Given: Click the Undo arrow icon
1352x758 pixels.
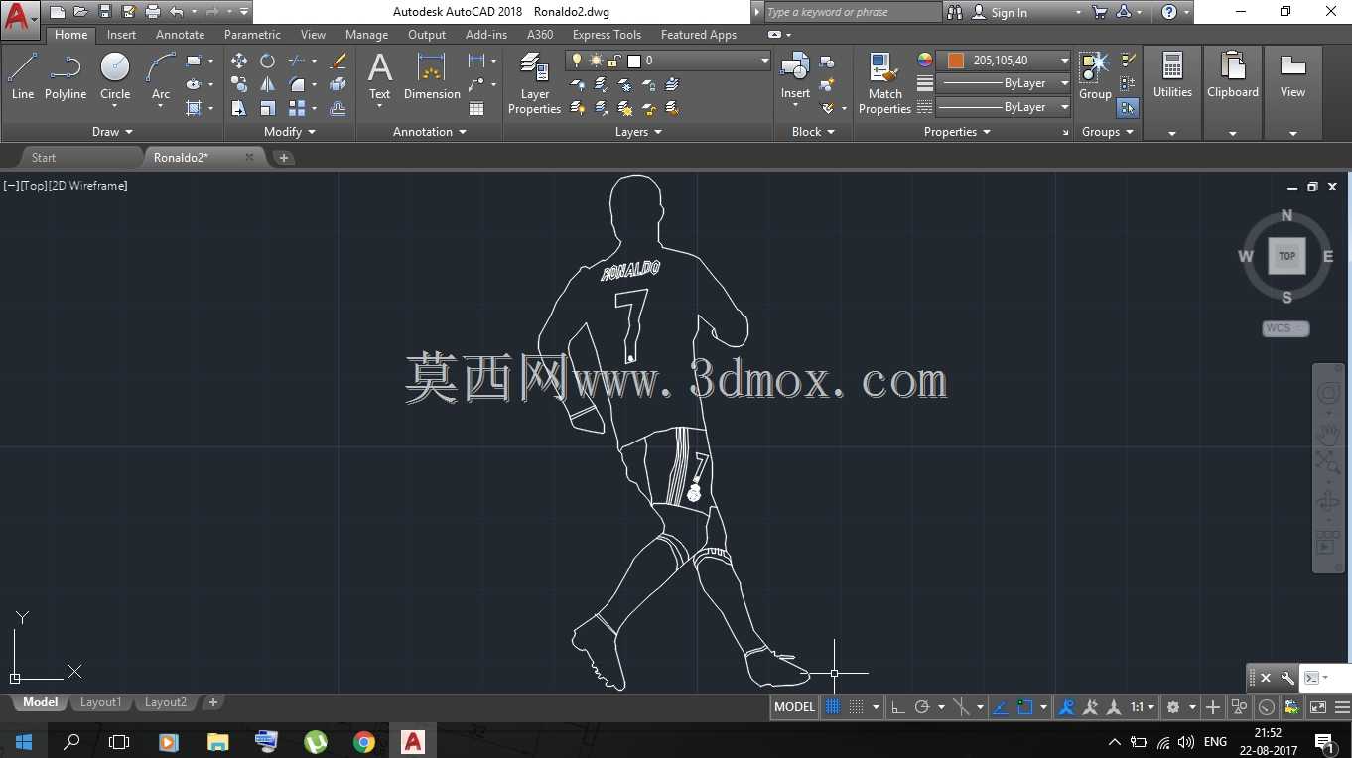Looking at the screenshot, I should (177, 12).
